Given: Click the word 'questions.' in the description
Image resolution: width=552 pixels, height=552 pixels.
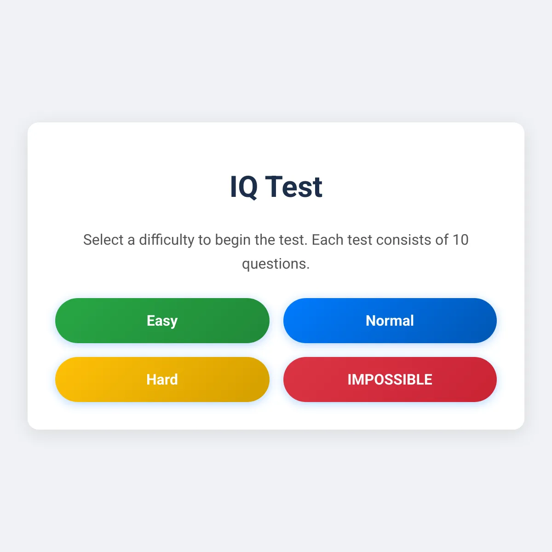Looking at the screenshot, I should (x=276, y=264).
